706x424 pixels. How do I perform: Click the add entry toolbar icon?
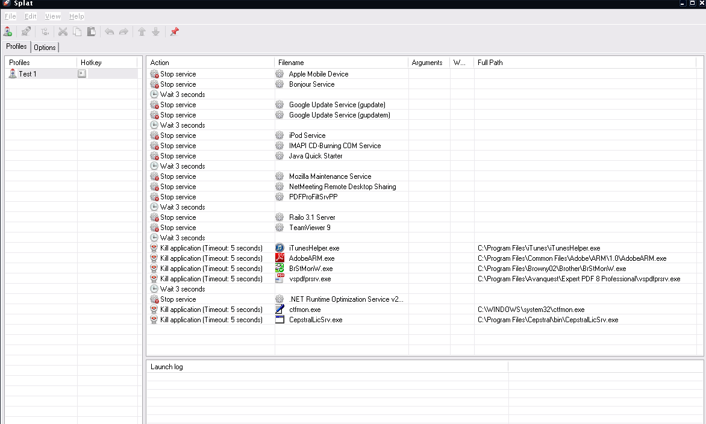tap(45, 32)
